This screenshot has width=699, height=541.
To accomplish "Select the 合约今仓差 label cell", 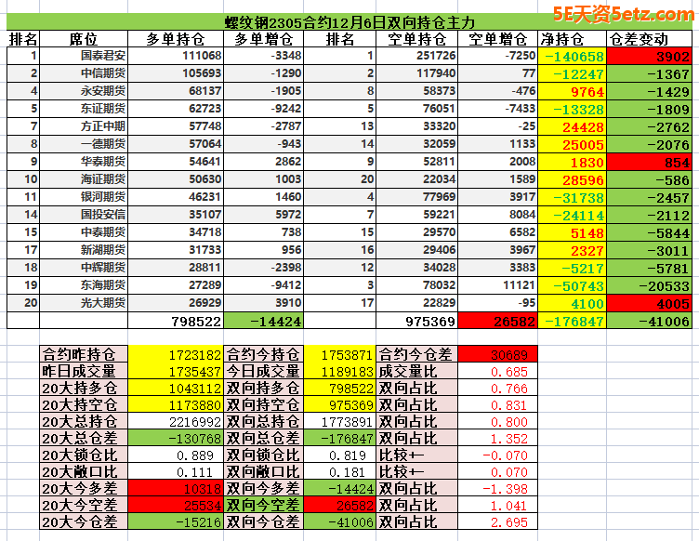I will 416,354.
